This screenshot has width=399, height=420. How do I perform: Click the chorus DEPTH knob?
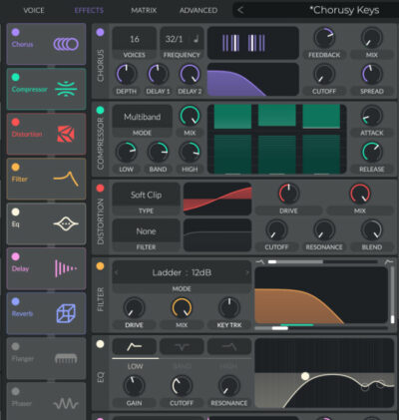click(127, 74)
